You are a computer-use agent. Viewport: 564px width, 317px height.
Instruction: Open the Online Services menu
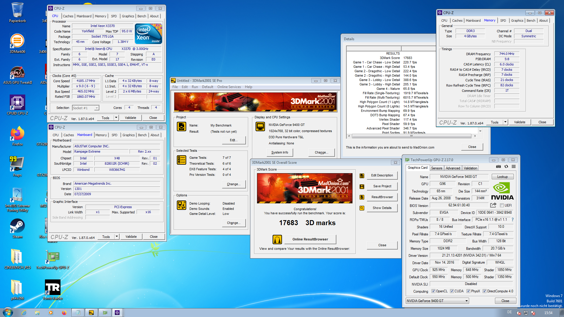pyautogui.click(x=229, y=87)
